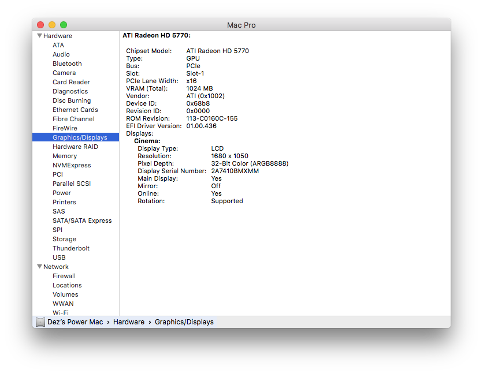
Task: Click the Vendor value ATI (0x1002)
Action: 205,96
